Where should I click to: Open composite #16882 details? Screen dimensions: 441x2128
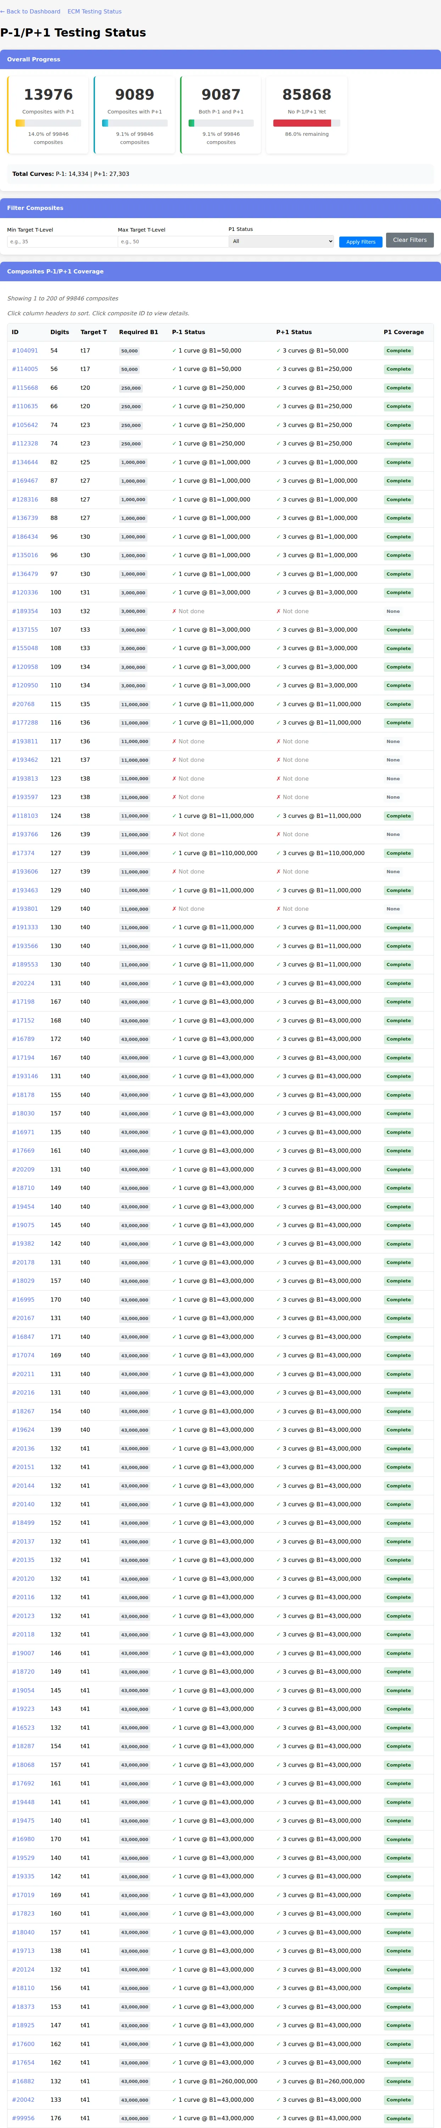click(23, 2081)
